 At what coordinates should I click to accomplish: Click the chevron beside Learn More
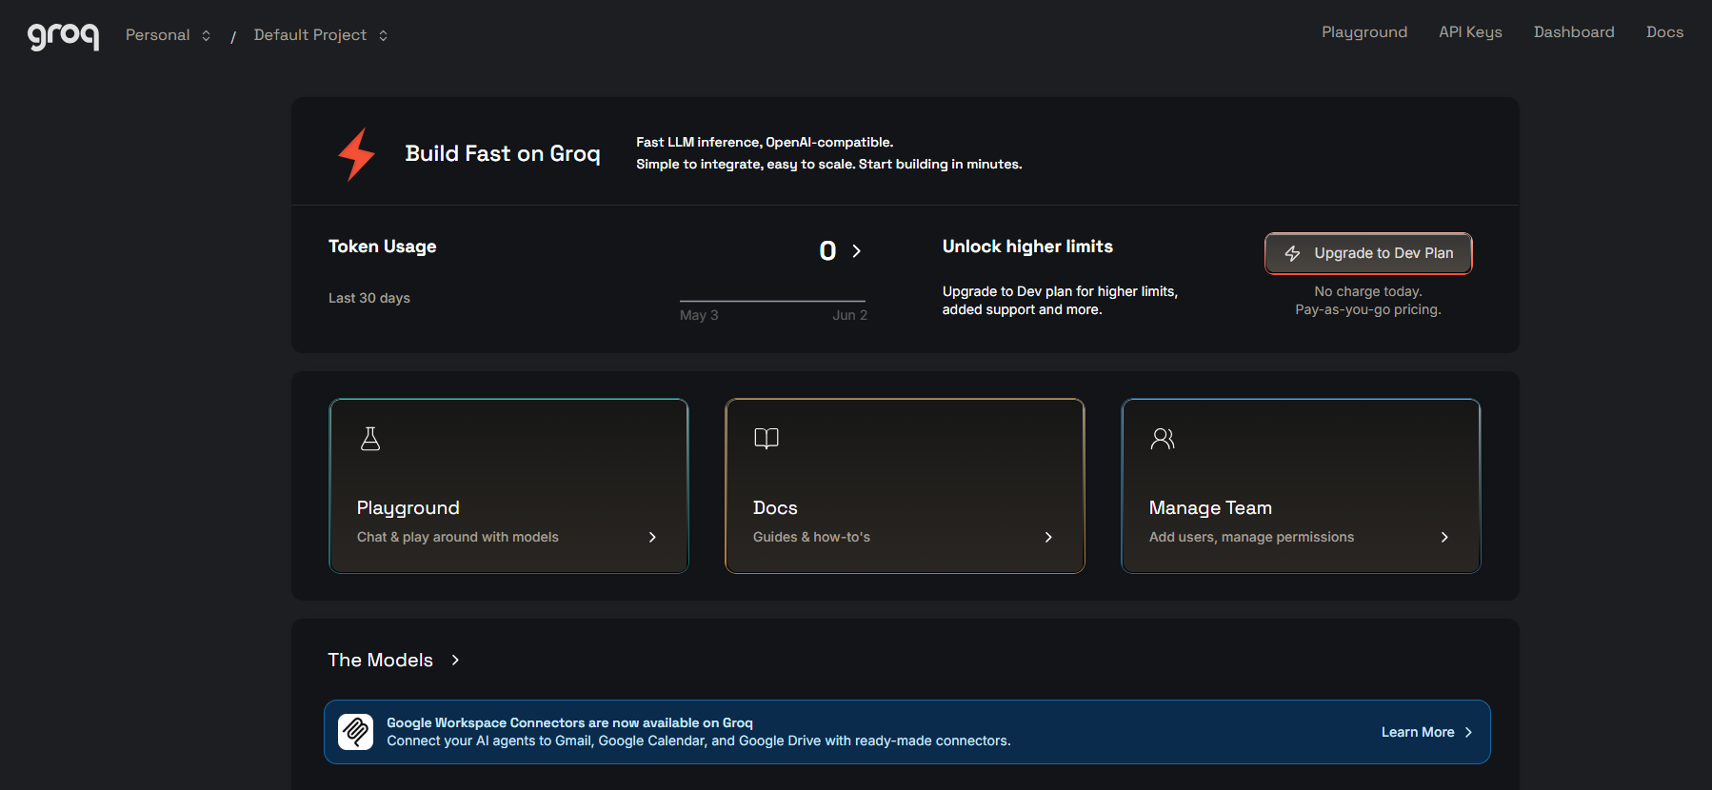(x=1468, y=732)
